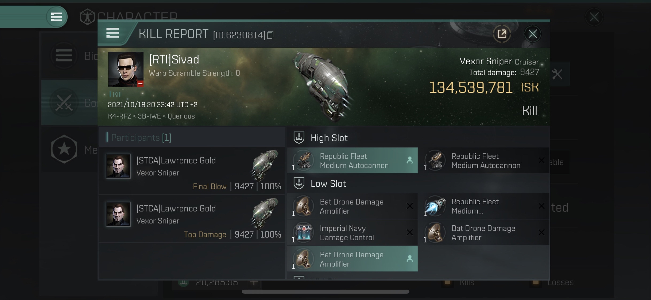Image resolution: width=651 pixels, height=300 pixels.
Task: Click the Participants section header
Action: pyautogui.click(x=141, y=138)
